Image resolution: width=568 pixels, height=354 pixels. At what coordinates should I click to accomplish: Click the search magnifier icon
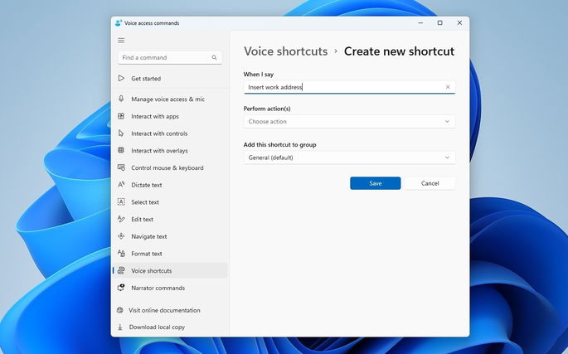215,58
